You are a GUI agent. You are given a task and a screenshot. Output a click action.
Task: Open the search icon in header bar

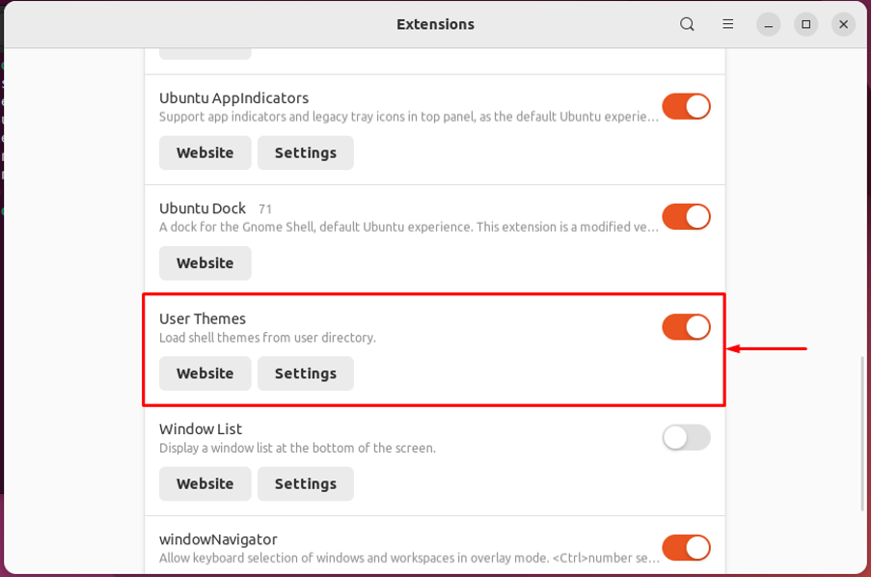[x=687, y=24]
